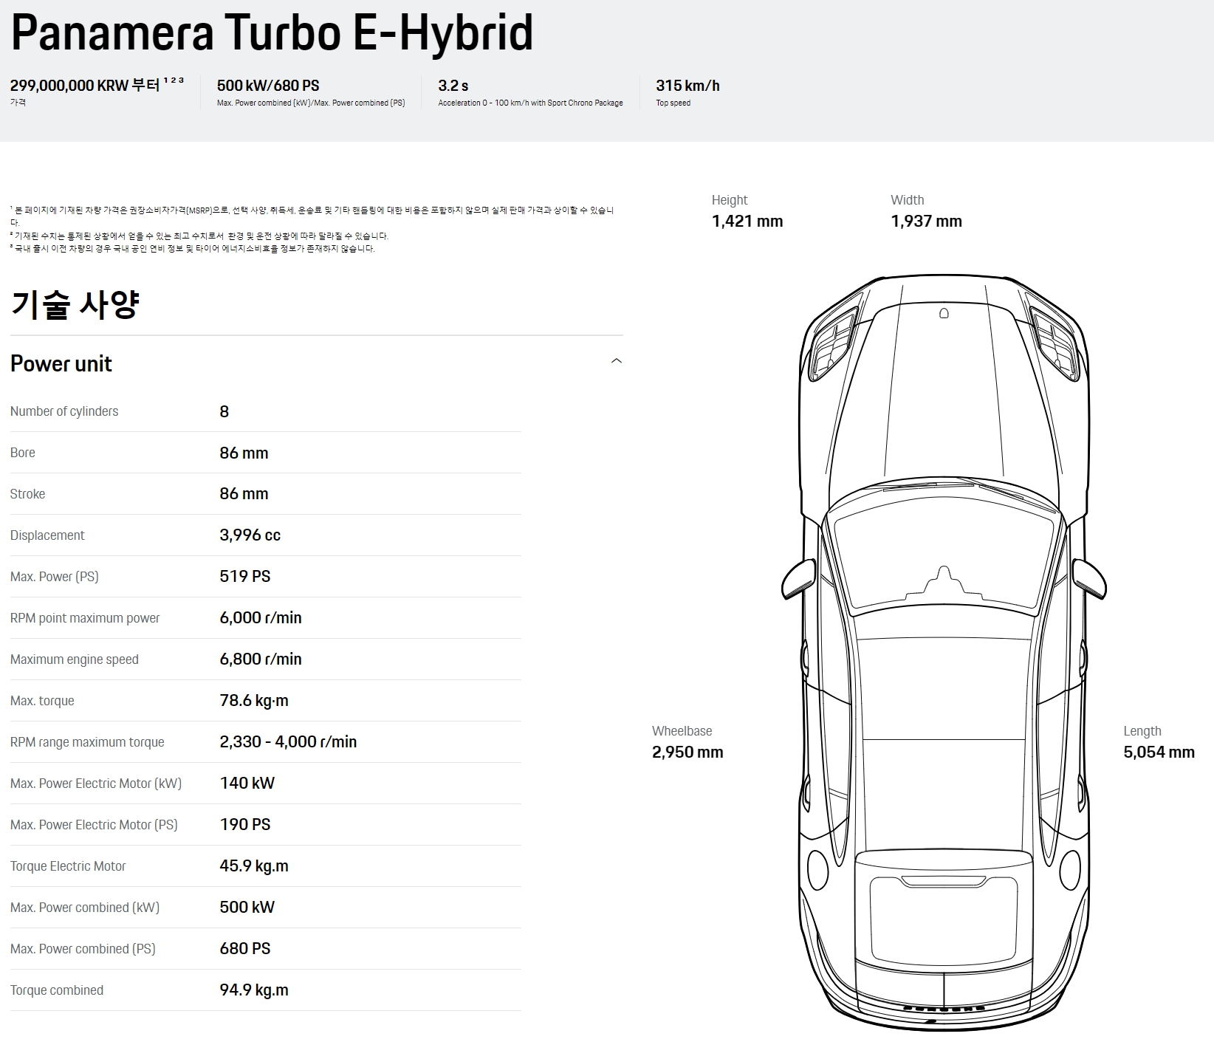Click the Torque combined label
The width and height of the screenshot is (1214, 1042).
57,990
